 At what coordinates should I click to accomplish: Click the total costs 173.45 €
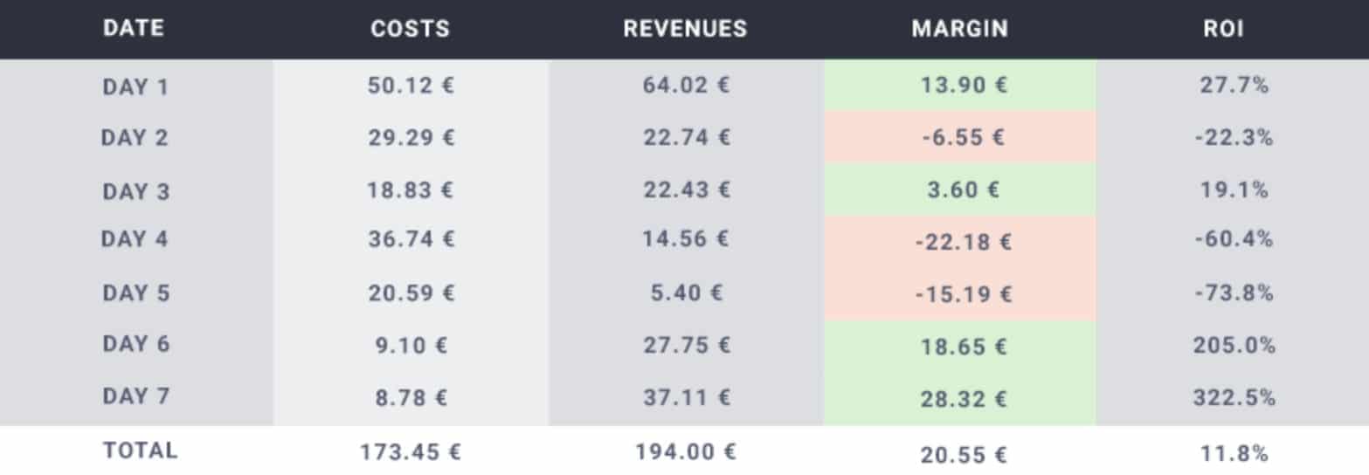click(x=411, y=452)
